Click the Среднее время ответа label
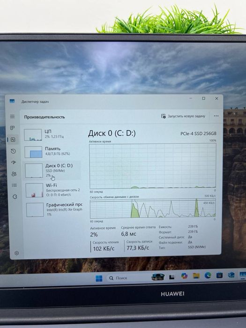 coord(138,227)
